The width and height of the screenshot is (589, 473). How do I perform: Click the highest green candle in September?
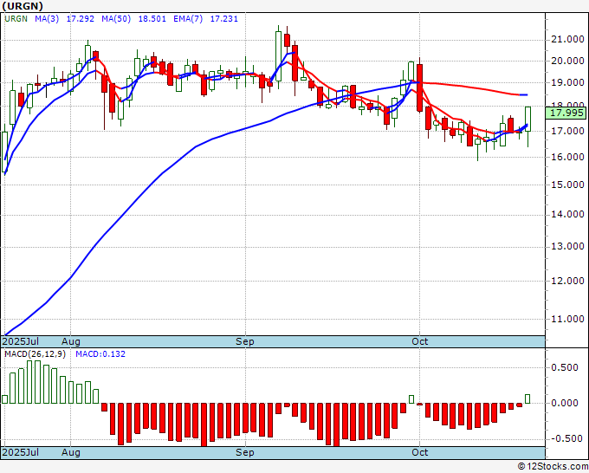(278, 56)
